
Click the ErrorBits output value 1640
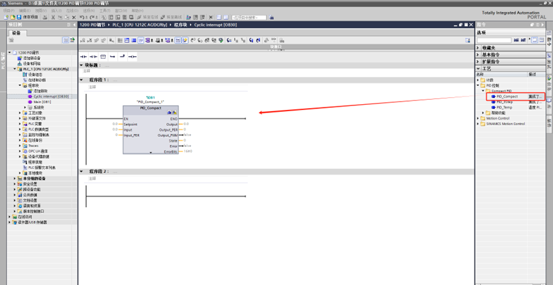[188, 151]
